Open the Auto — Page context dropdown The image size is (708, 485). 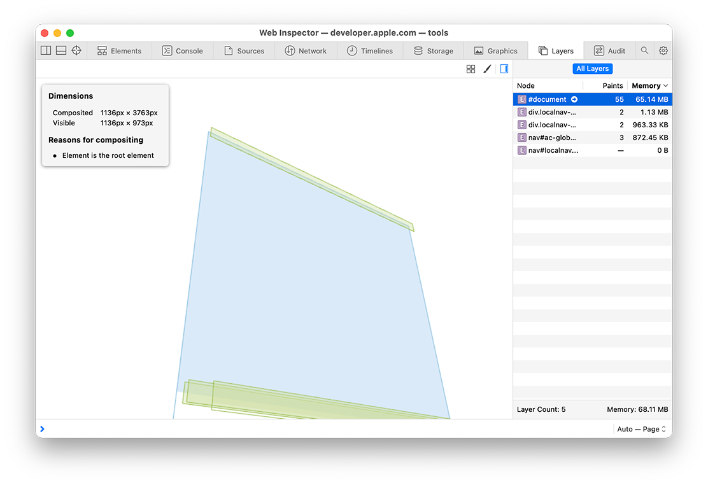point(642,429)
